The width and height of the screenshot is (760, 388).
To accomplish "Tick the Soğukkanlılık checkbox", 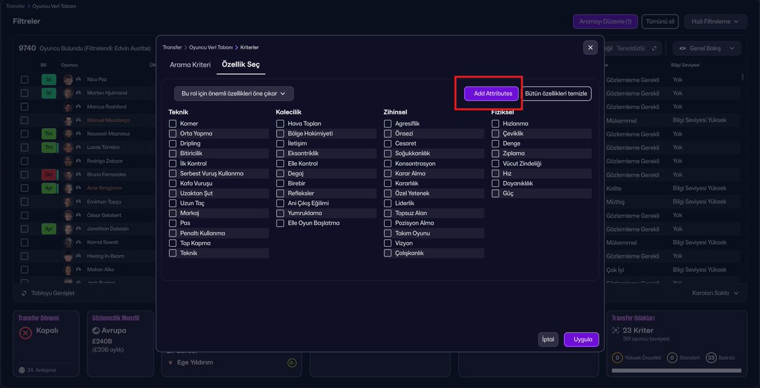I will pyautogui.click(x=388, y=153).
